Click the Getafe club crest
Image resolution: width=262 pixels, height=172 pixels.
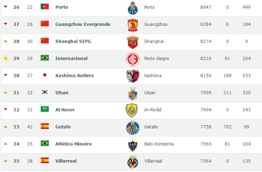pos(133,128)
